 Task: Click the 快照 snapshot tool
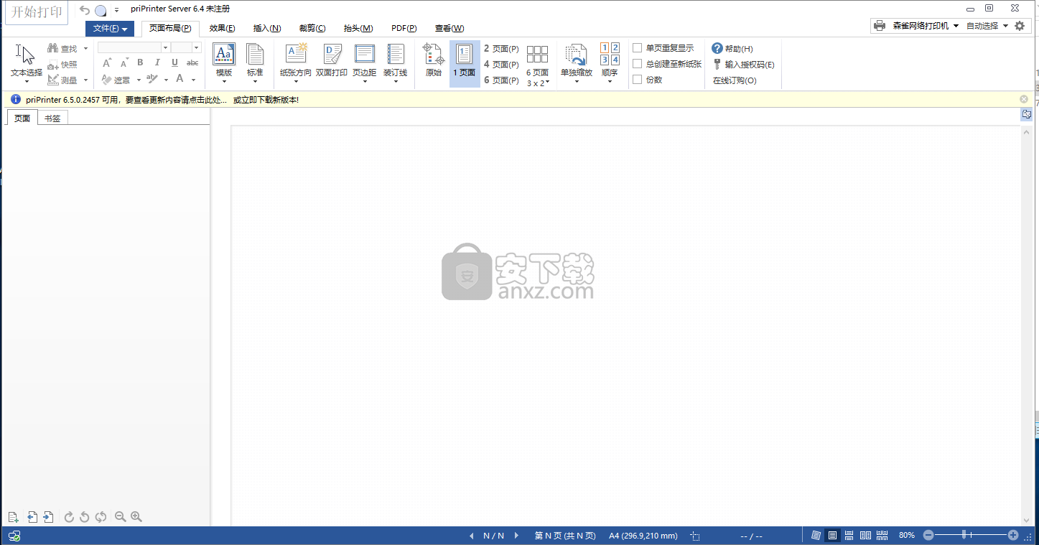click(x=62, y=65)
